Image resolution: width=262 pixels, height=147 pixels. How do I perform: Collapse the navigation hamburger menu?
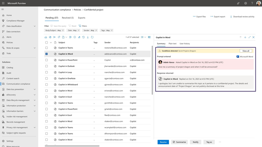3,9
